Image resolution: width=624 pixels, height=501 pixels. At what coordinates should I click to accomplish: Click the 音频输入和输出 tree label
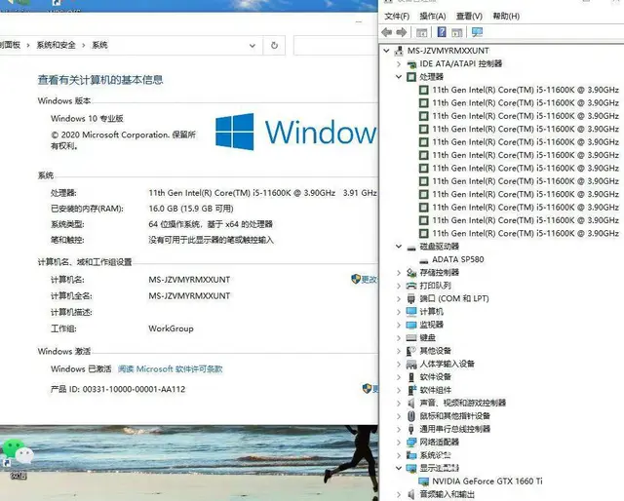coord(448,494)
